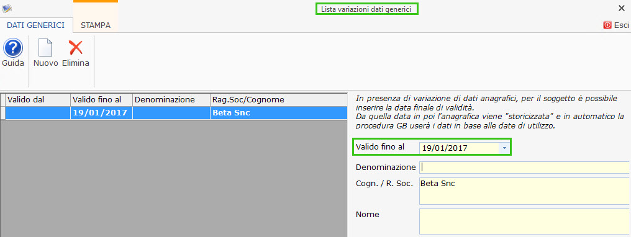Click the red Esci exit icon
Viewport: 631px width, 237px height.
pyautogui.click(x=607, y=25)
